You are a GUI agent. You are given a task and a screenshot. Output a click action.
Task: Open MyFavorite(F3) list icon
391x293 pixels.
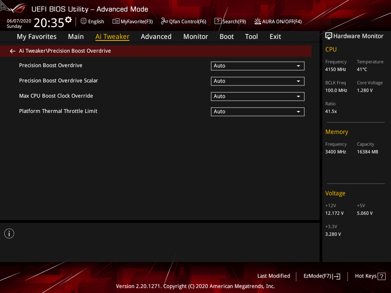coord(116,21)
